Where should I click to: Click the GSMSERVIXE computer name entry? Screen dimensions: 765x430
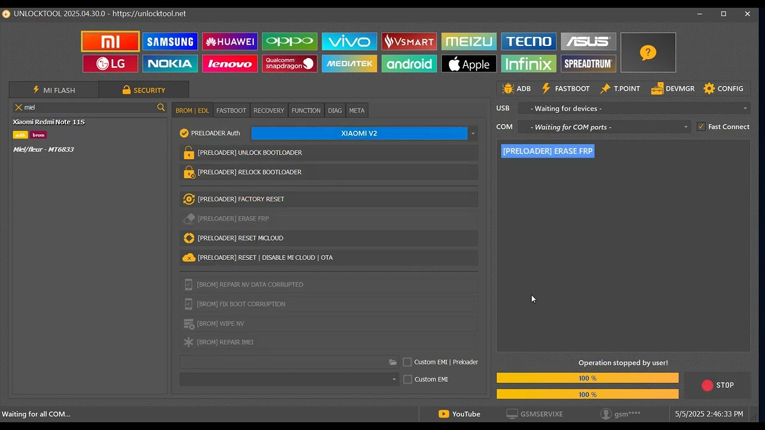point(535,414)
